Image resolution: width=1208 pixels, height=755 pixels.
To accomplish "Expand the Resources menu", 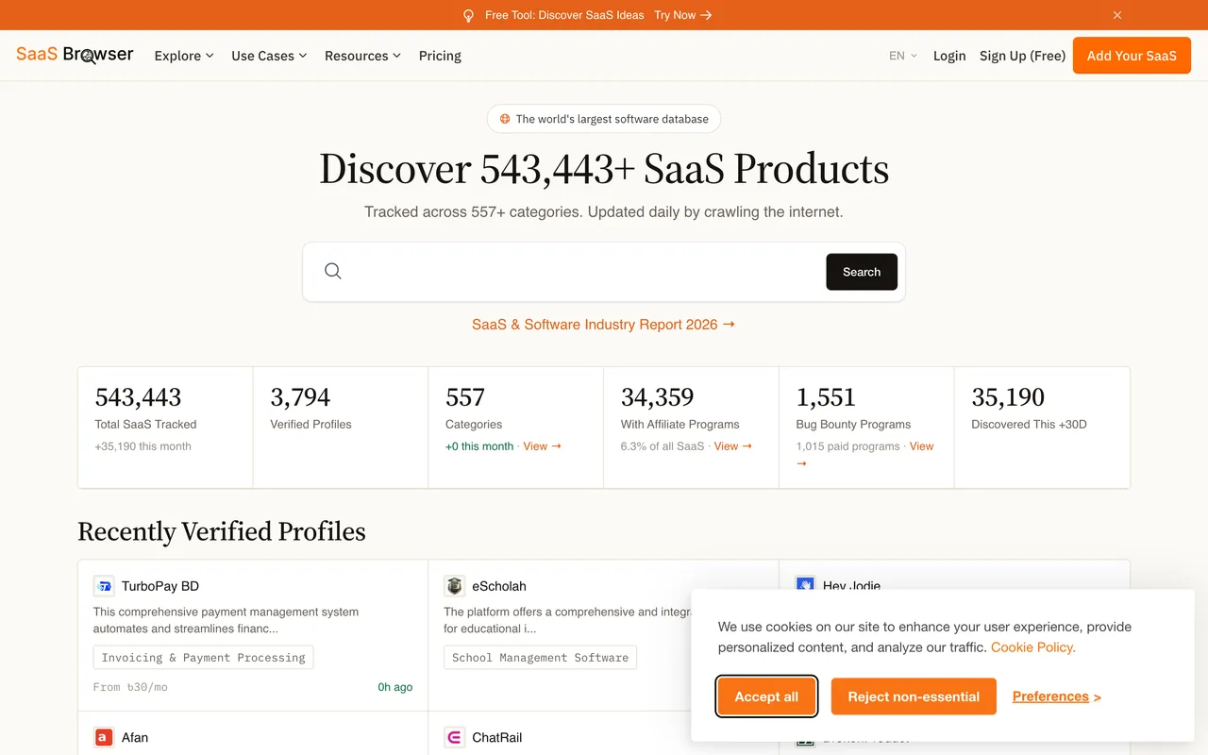I will [362, 56].
